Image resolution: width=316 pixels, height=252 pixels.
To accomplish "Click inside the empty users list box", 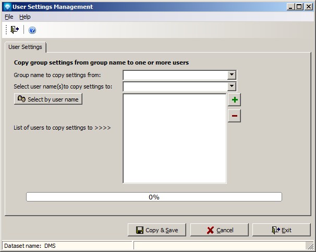I will [x=174, y=138].
